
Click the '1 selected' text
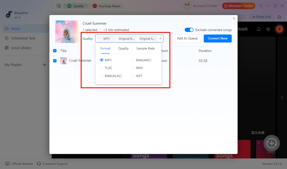tap(90, 30)
